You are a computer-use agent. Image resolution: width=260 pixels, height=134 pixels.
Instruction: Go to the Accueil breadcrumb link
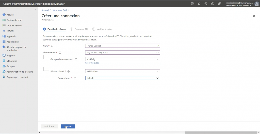coord(45,10)
